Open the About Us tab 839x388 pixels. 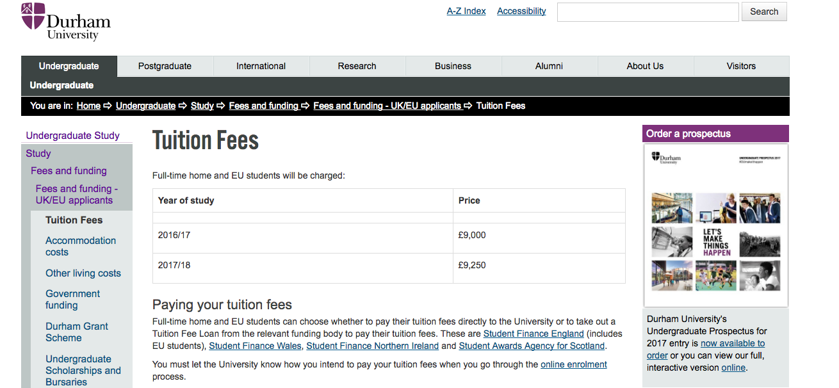pyautogui.click(x=646, y=66)
